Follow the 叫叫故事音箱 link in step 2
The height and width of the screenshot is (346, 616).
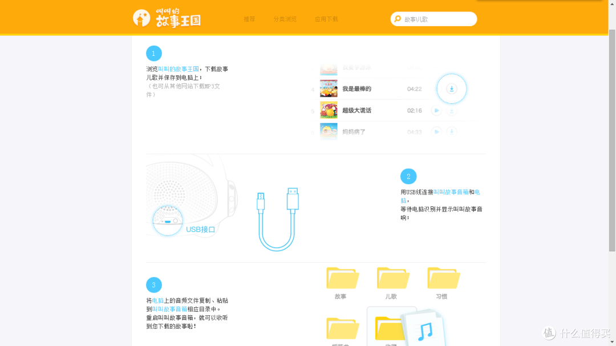(x=451, y=192)
